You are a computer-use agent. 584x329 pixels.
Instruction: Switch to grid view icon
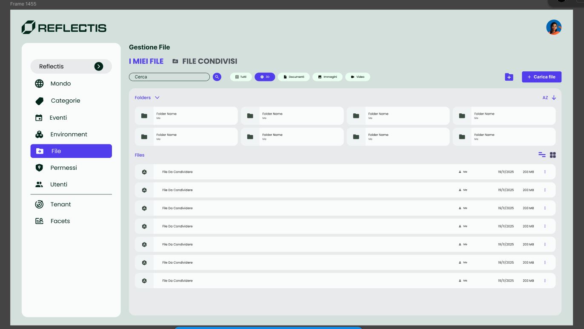click(x=553, y=155)
